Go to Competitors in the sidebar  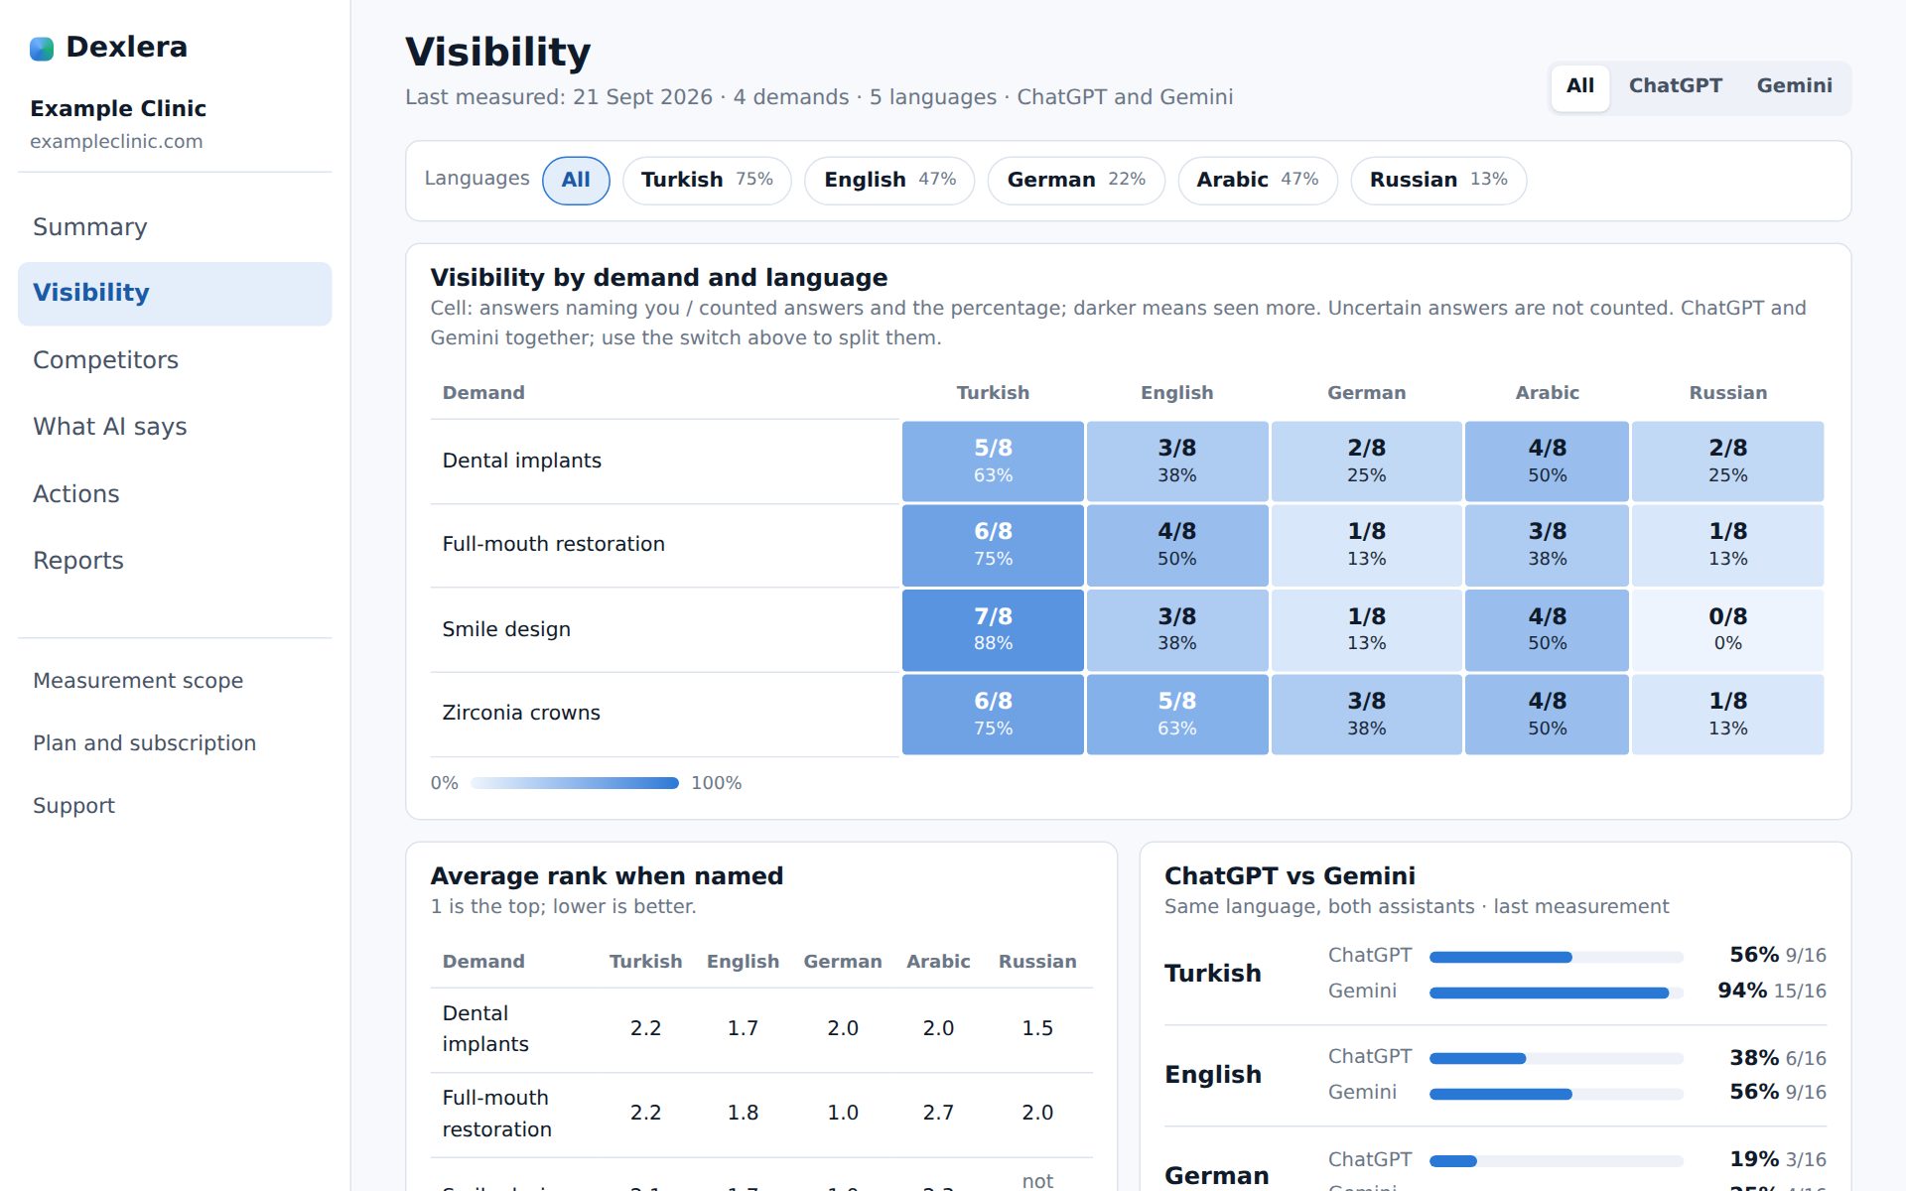click(x=175, y=360)
